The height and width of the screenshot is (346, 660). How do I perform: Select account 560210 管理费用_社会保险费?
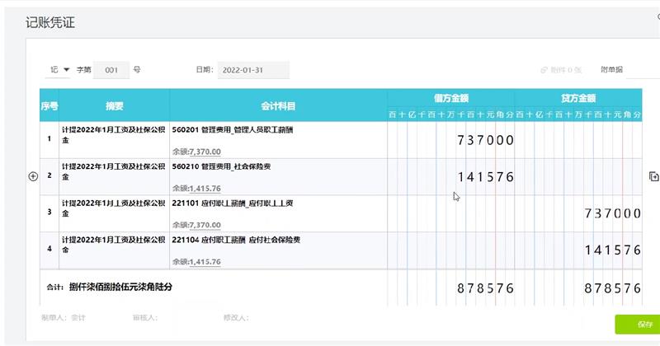point(224,166)
